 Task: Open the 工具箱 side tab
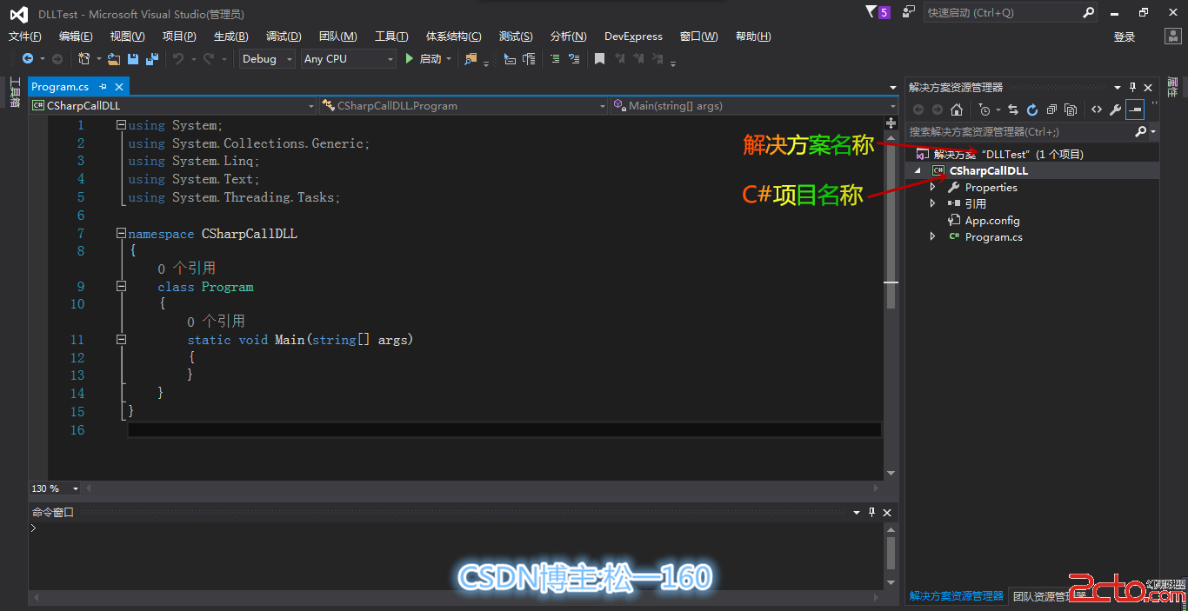[x=14, y=93]
